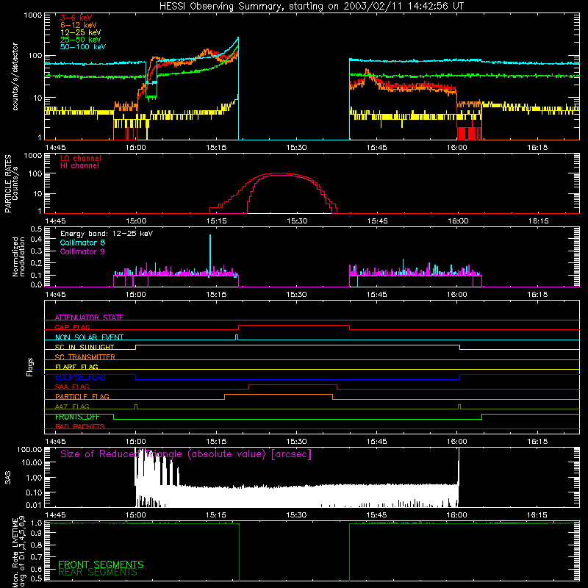Image resolution: width=588 pixels, height=588 pixels.
Task: Click the 0.7 tick on livetime axis
Action: click(36, 557)
